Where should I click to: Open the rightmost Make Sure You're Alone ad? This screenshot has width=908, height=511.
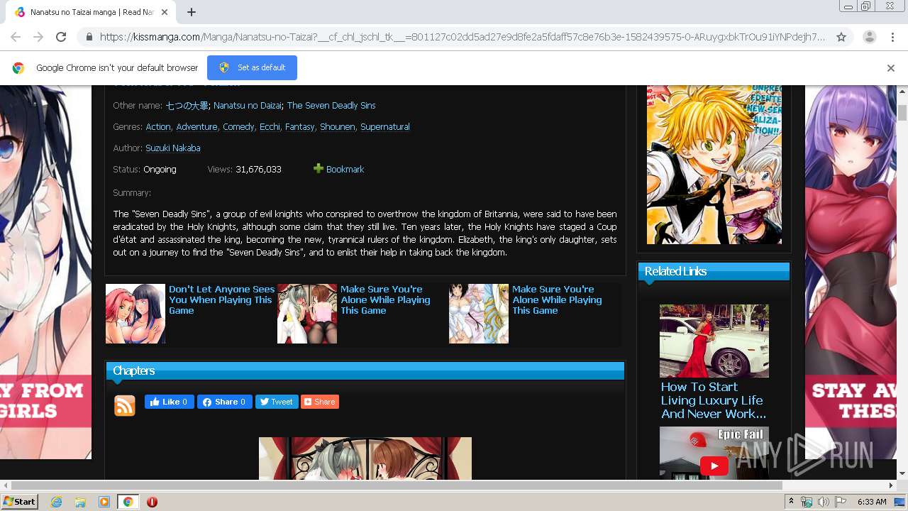click(557, 300)
